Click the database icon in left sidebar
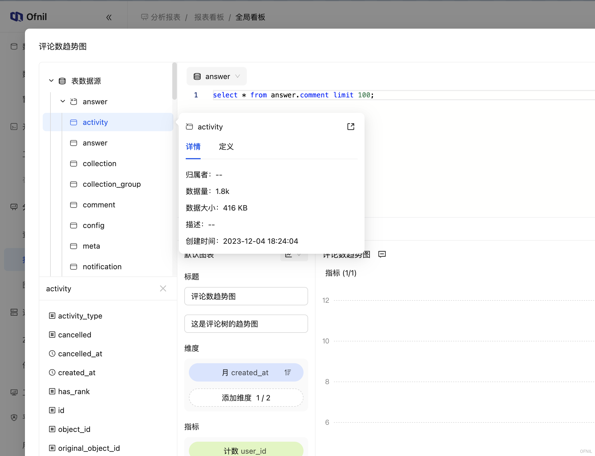This screenshot has width=595, height=456. pyautogui.click(x=14, y=46)
